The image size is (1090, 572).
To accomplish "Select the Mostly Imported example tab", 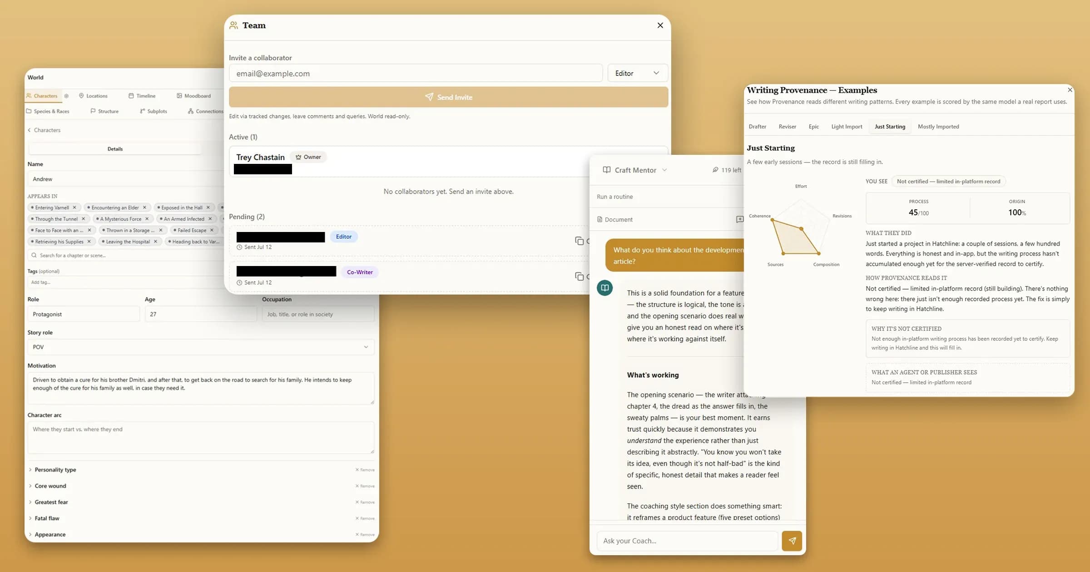I will (938, 127).
